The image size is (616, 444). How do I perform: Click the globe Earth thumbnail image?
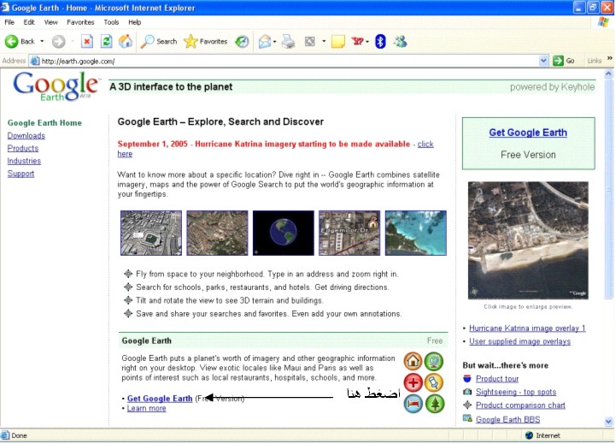click(284, 233)
